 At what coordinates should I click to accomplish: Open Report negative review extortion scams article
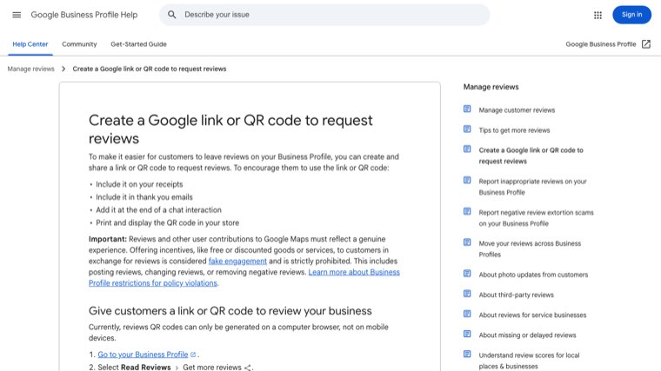pyautogui.click(x=537, y=218)
